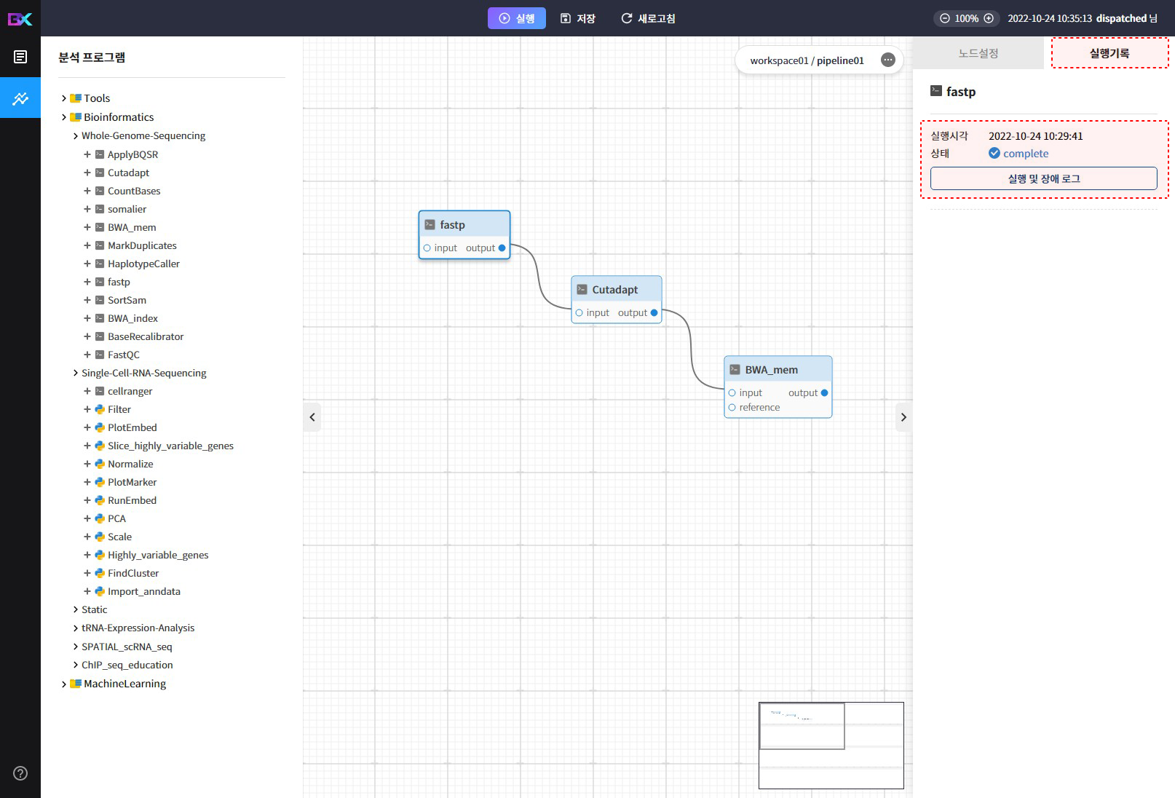
Task: Click the BWA_mem node reference port
Action: click(x=732, y=408)
